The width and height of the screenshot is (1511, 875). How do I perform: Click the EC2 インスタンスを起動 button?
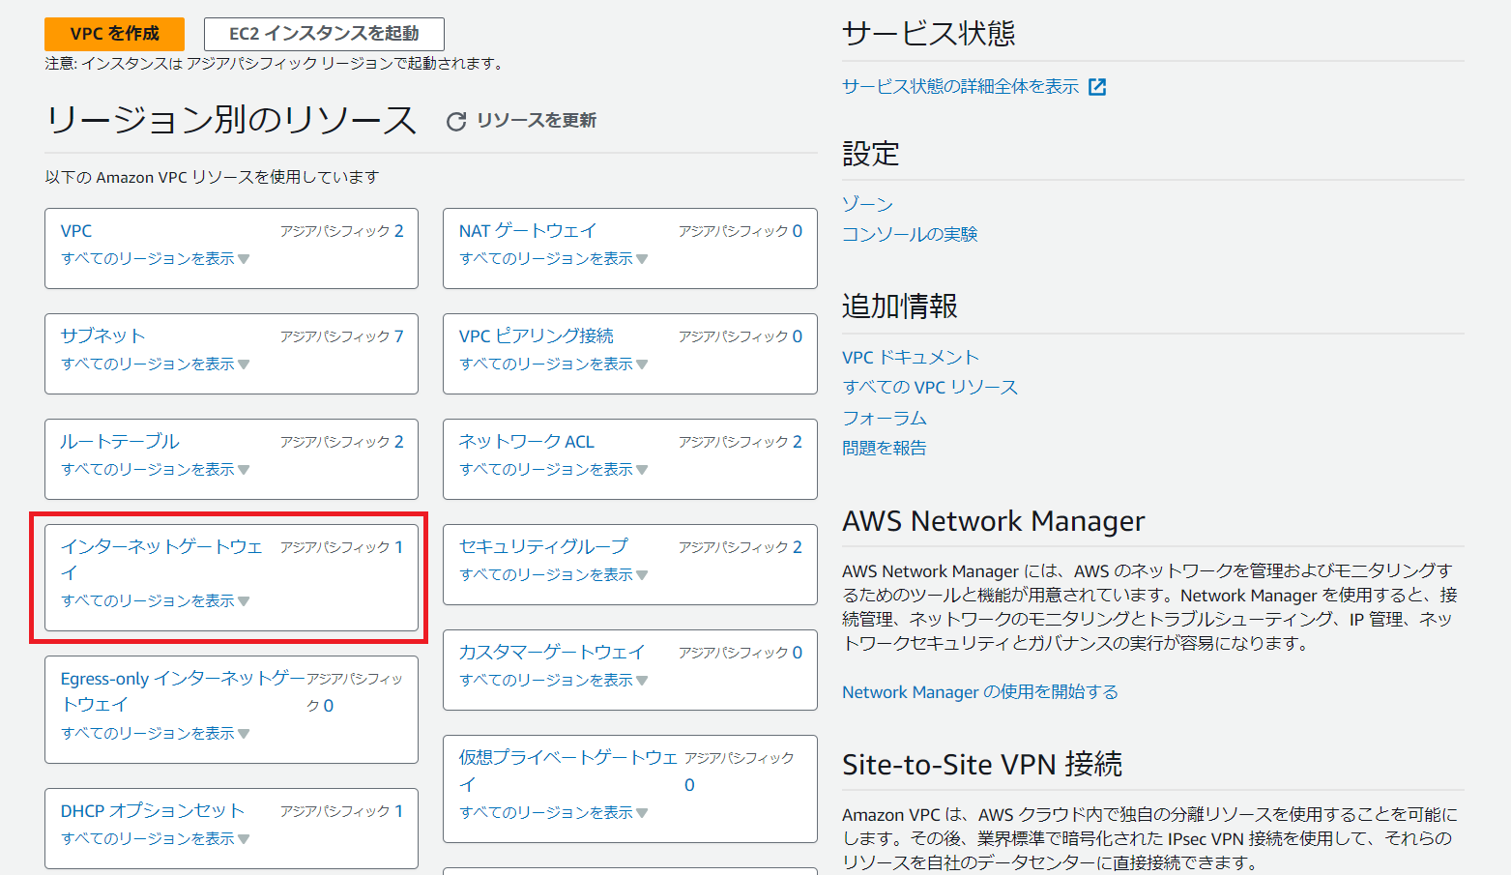tap(324, 34)
